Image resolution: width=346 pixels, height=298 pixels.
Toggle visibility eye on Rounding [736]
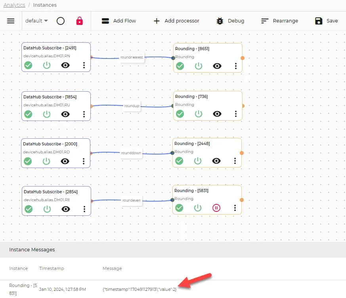point(217,114)
